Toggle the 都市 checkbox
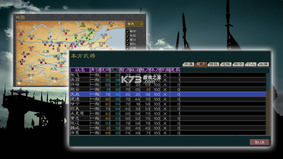Image resolution: width=283 pixels, height=159 pixels. [x=128, y=31]
